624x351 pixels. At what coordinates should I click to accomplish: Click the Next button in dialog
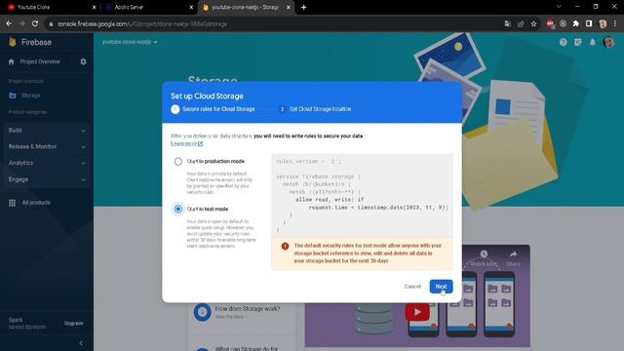click(x=441, y=287)
